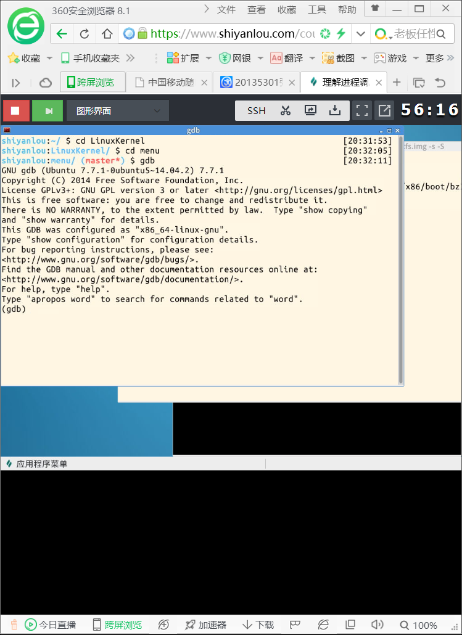This screenshot has height=635, width=462.
Task: Expand the 网银 dropdown arrow
Action: tap(260, 59)
